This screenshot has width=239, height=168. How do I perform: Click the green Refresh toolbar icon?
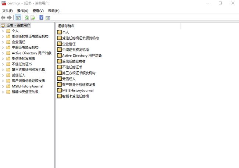27,18
